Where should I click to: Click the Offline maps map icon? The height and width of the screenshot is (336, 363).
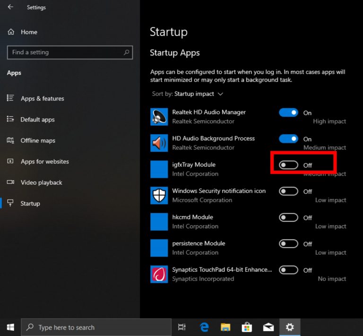click(10, 140)
